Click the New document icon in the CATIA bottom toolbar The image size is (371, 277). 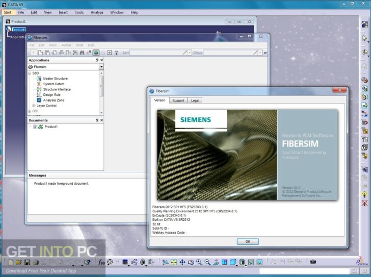click(10, 262)
